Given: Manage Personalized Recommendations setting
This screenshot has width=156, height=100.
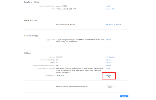Looking at the screenshot, I should 108,66.
